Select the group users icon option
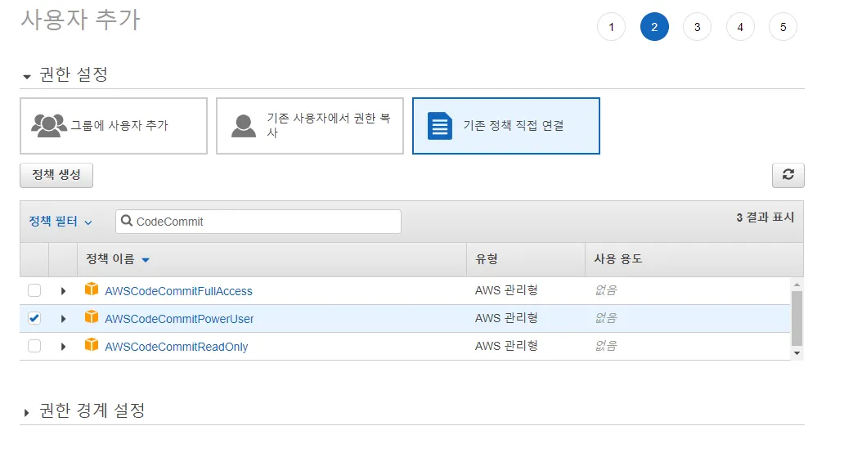 tap(49, 125)
